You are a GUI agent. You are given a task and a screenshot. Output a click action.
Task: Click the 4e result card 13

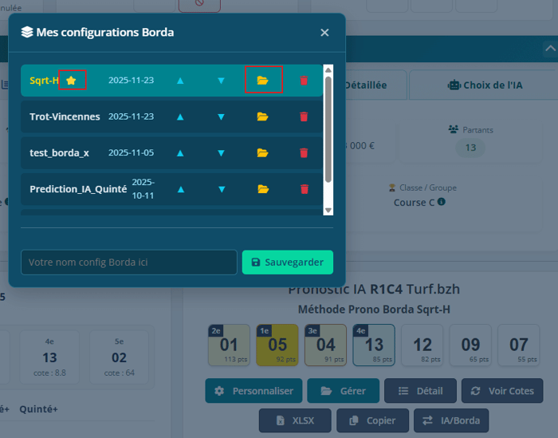click(x=49, y=357)
